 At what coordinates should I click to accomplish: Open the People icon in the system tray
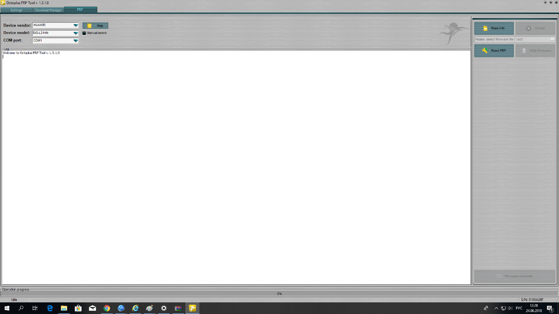pyautogui.click(x=486, y=308)
